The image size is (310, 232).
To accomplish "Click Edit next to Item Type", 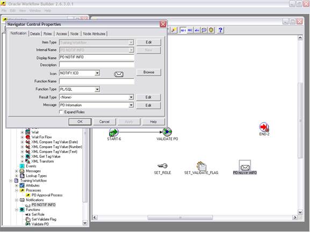I will (x=149, y=42).
